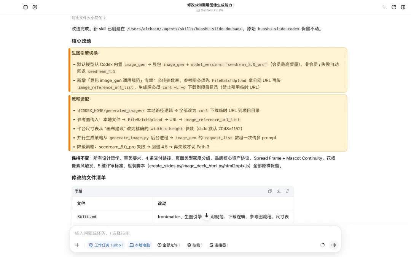The width and height of the screenshot is (411, 257).
Task: Open 技能 skills menu
Action: [x=195, y=245]
